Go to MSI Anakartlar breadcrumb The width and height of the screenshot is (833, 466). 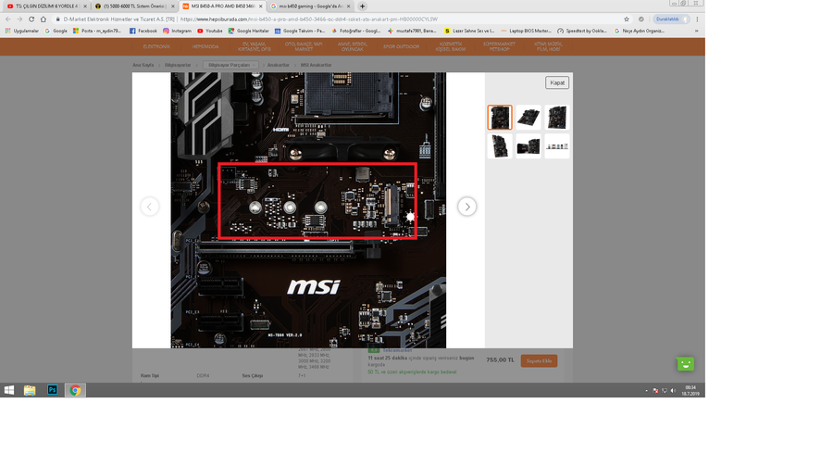[x=317, y=65]
